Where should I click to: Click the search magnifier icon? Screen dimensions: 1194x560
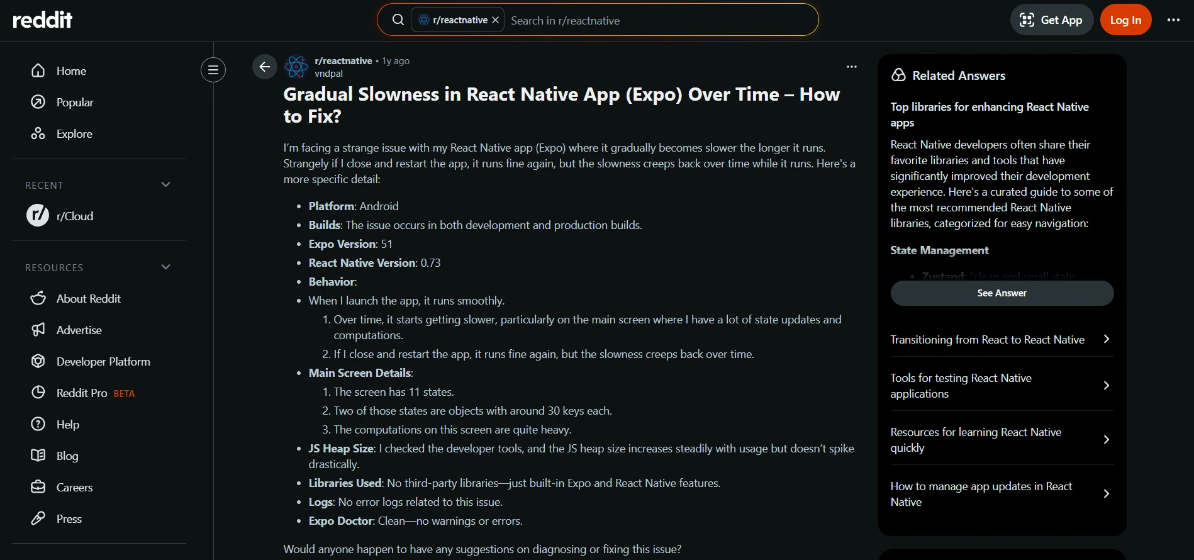pos(398,20)
